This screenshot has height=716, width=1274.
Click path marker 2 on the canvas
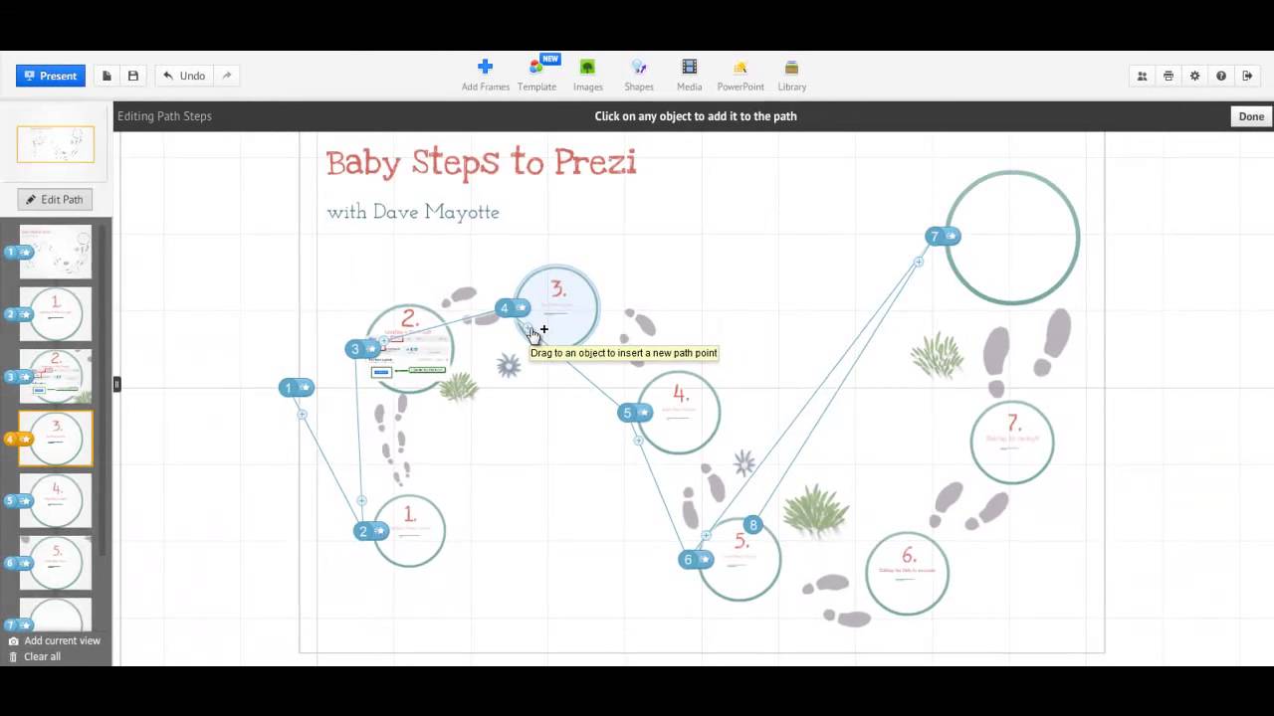click(x=371, y=531)
